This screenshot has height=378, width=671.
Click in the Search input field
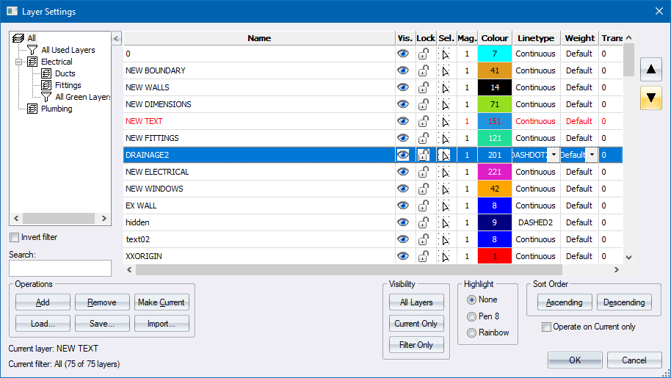59,268
